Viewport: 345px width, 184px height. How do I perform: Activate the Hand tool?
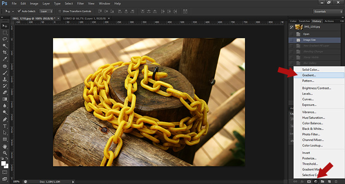(x=5, y=146)
